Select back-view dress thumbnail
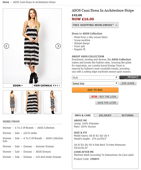Screen dimensions: 141x170 12,102
